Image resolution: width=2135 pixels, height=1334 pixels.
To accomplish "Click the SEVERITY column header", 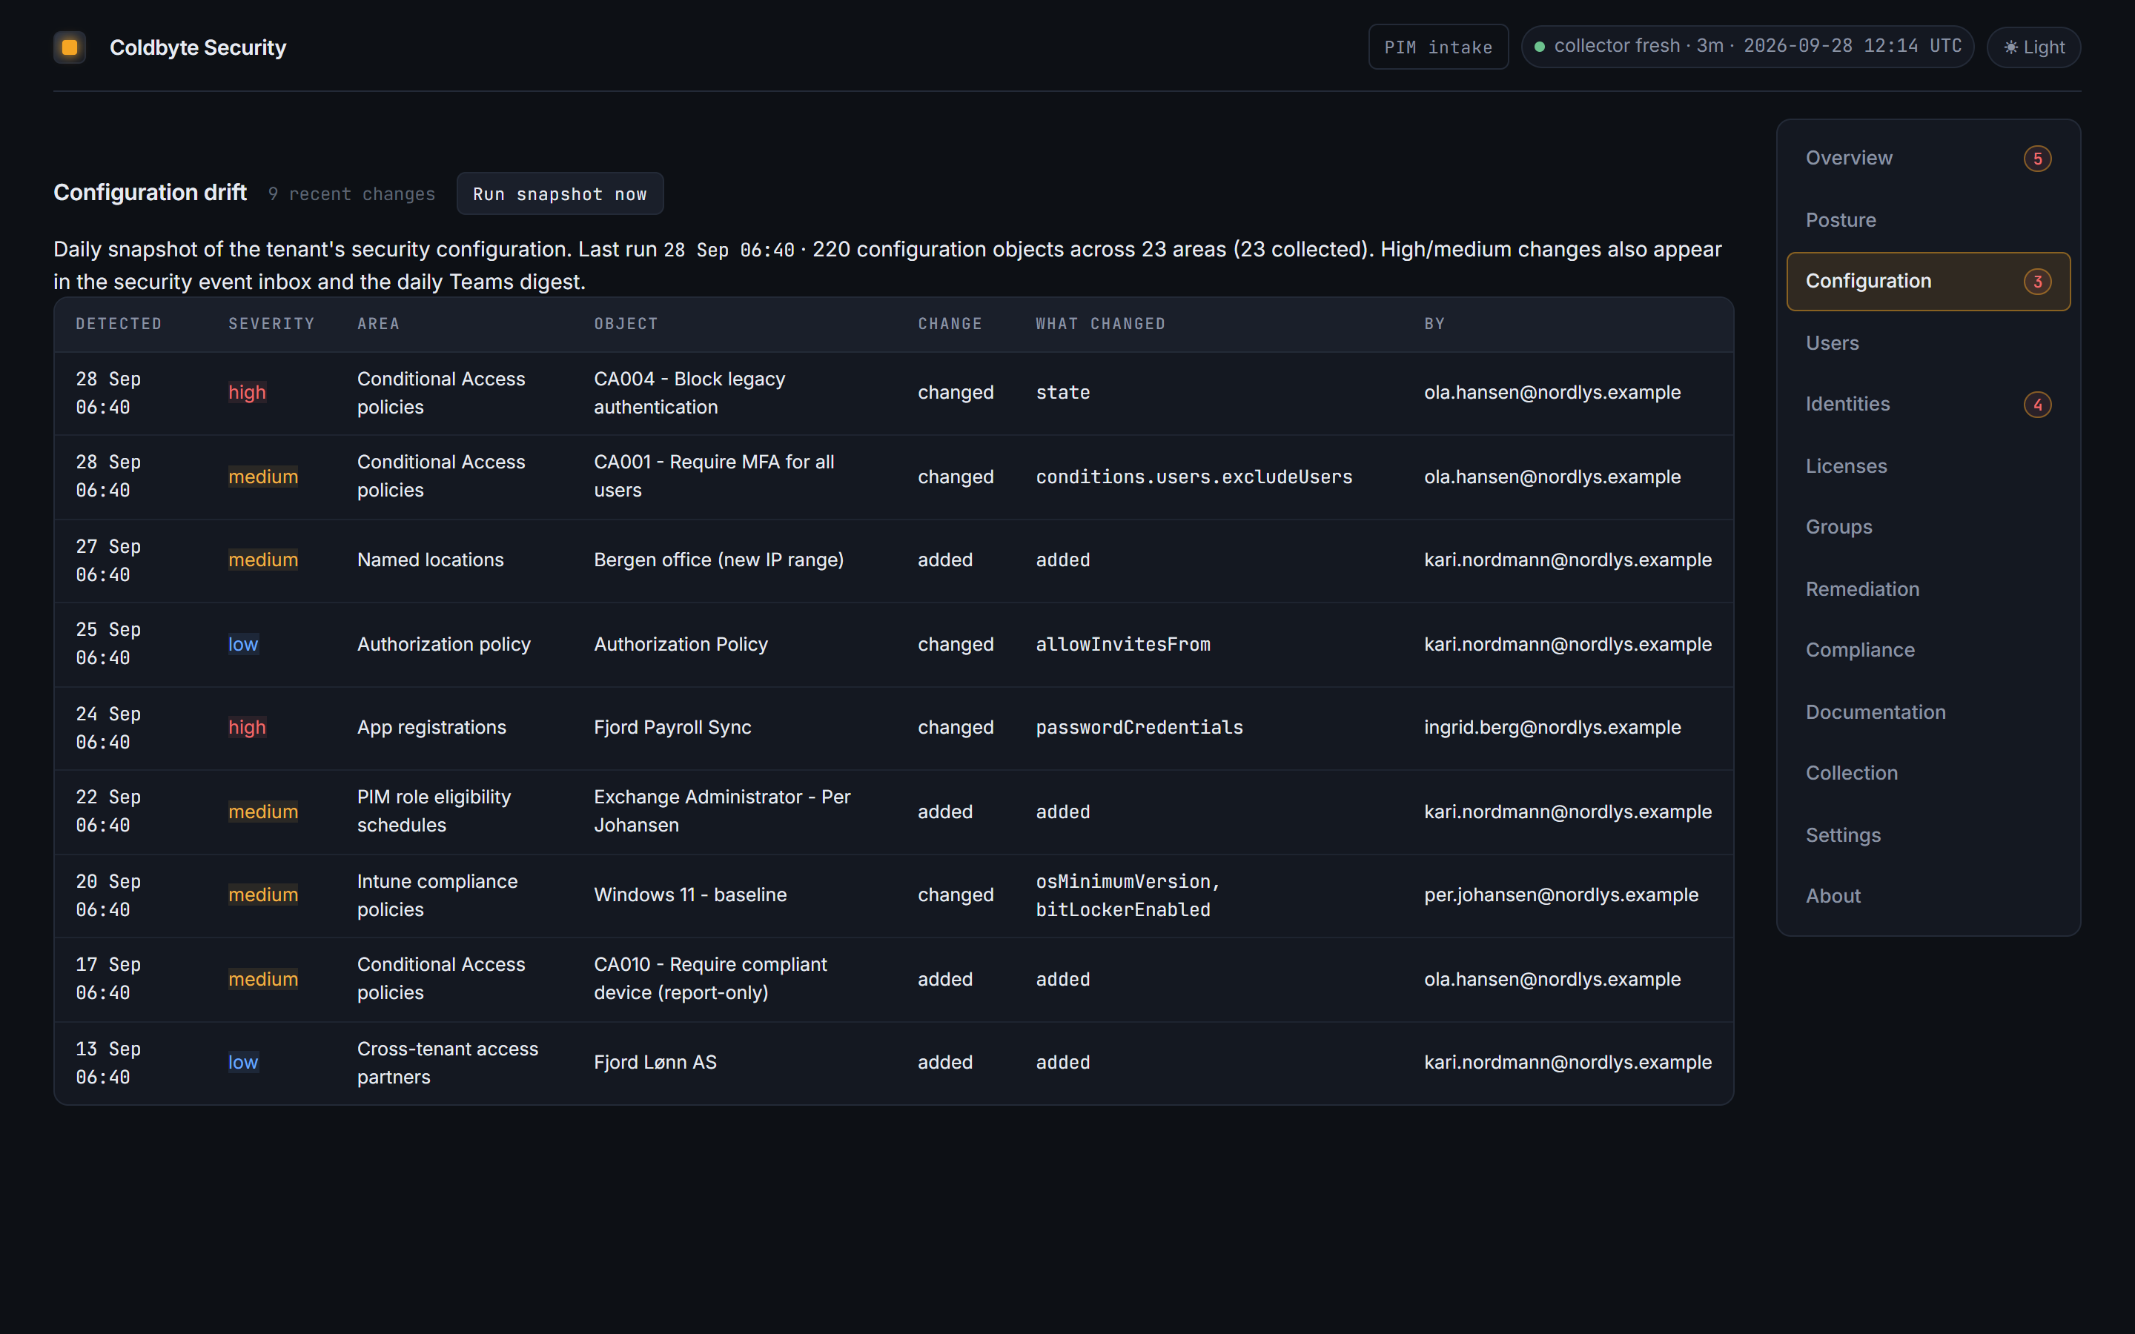I will click(272, 324).
